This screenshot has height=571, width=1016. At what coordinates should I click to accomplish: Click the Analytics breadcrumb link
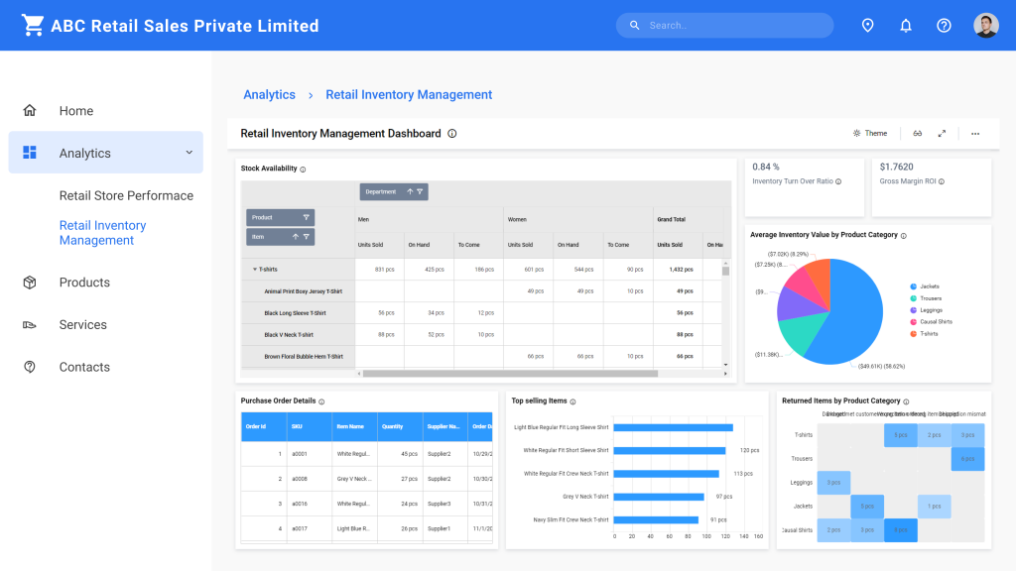[269, 94]
